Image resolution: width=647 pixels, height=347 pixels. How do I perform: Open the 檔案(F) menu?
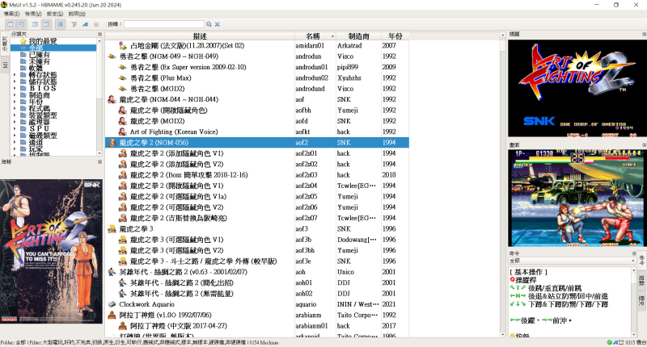[11, 14]
